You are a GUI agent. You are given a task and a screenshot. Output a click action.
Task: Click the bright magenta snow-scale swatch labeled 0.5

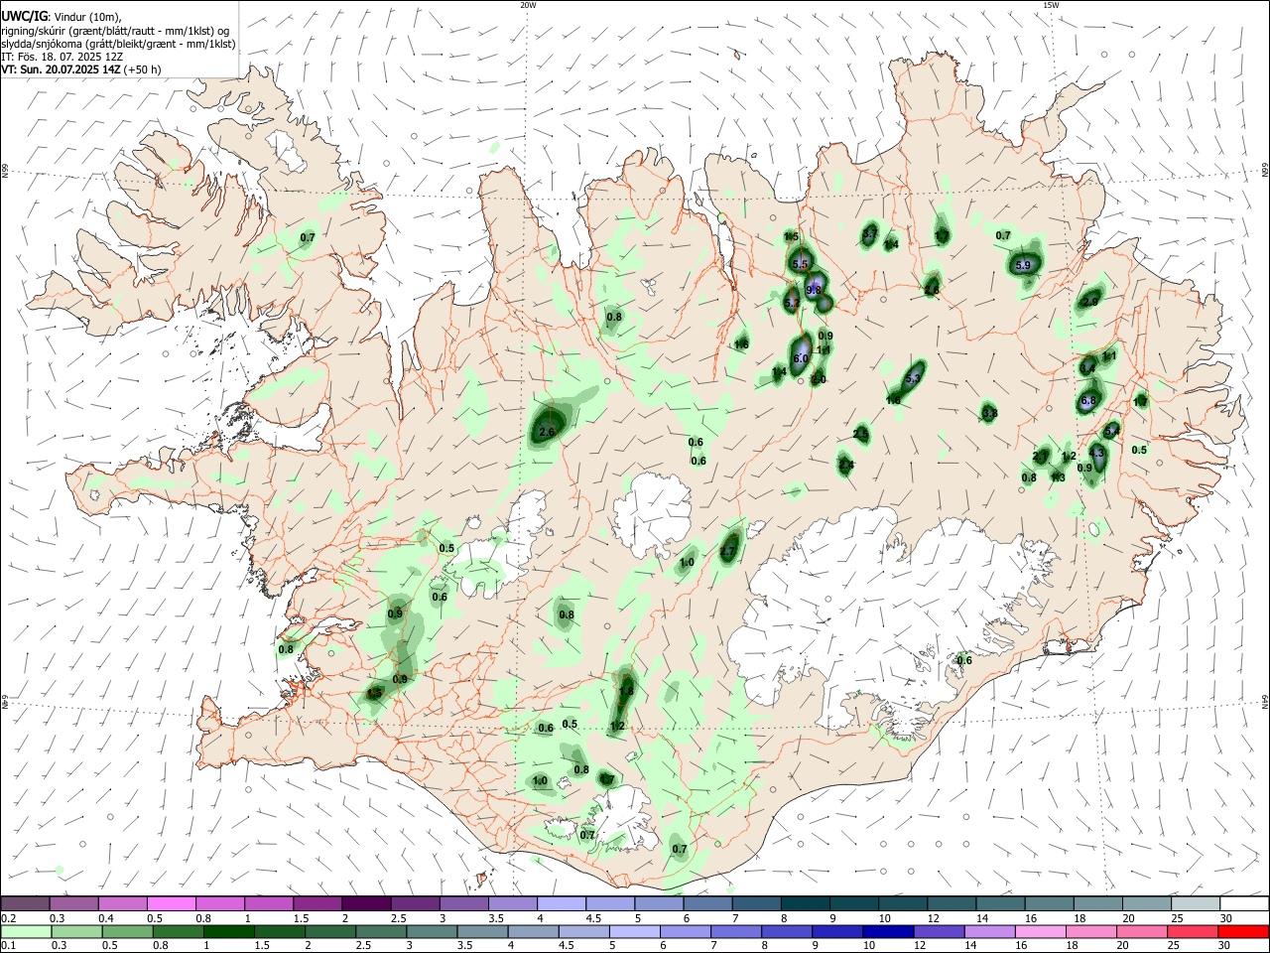pos(172,903)
